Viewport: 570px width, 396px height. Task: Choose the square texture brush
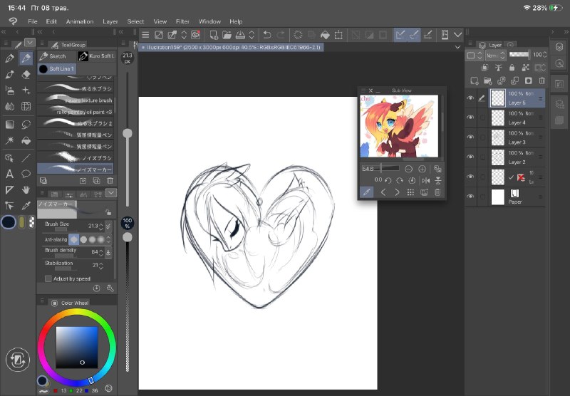point(76,100)
